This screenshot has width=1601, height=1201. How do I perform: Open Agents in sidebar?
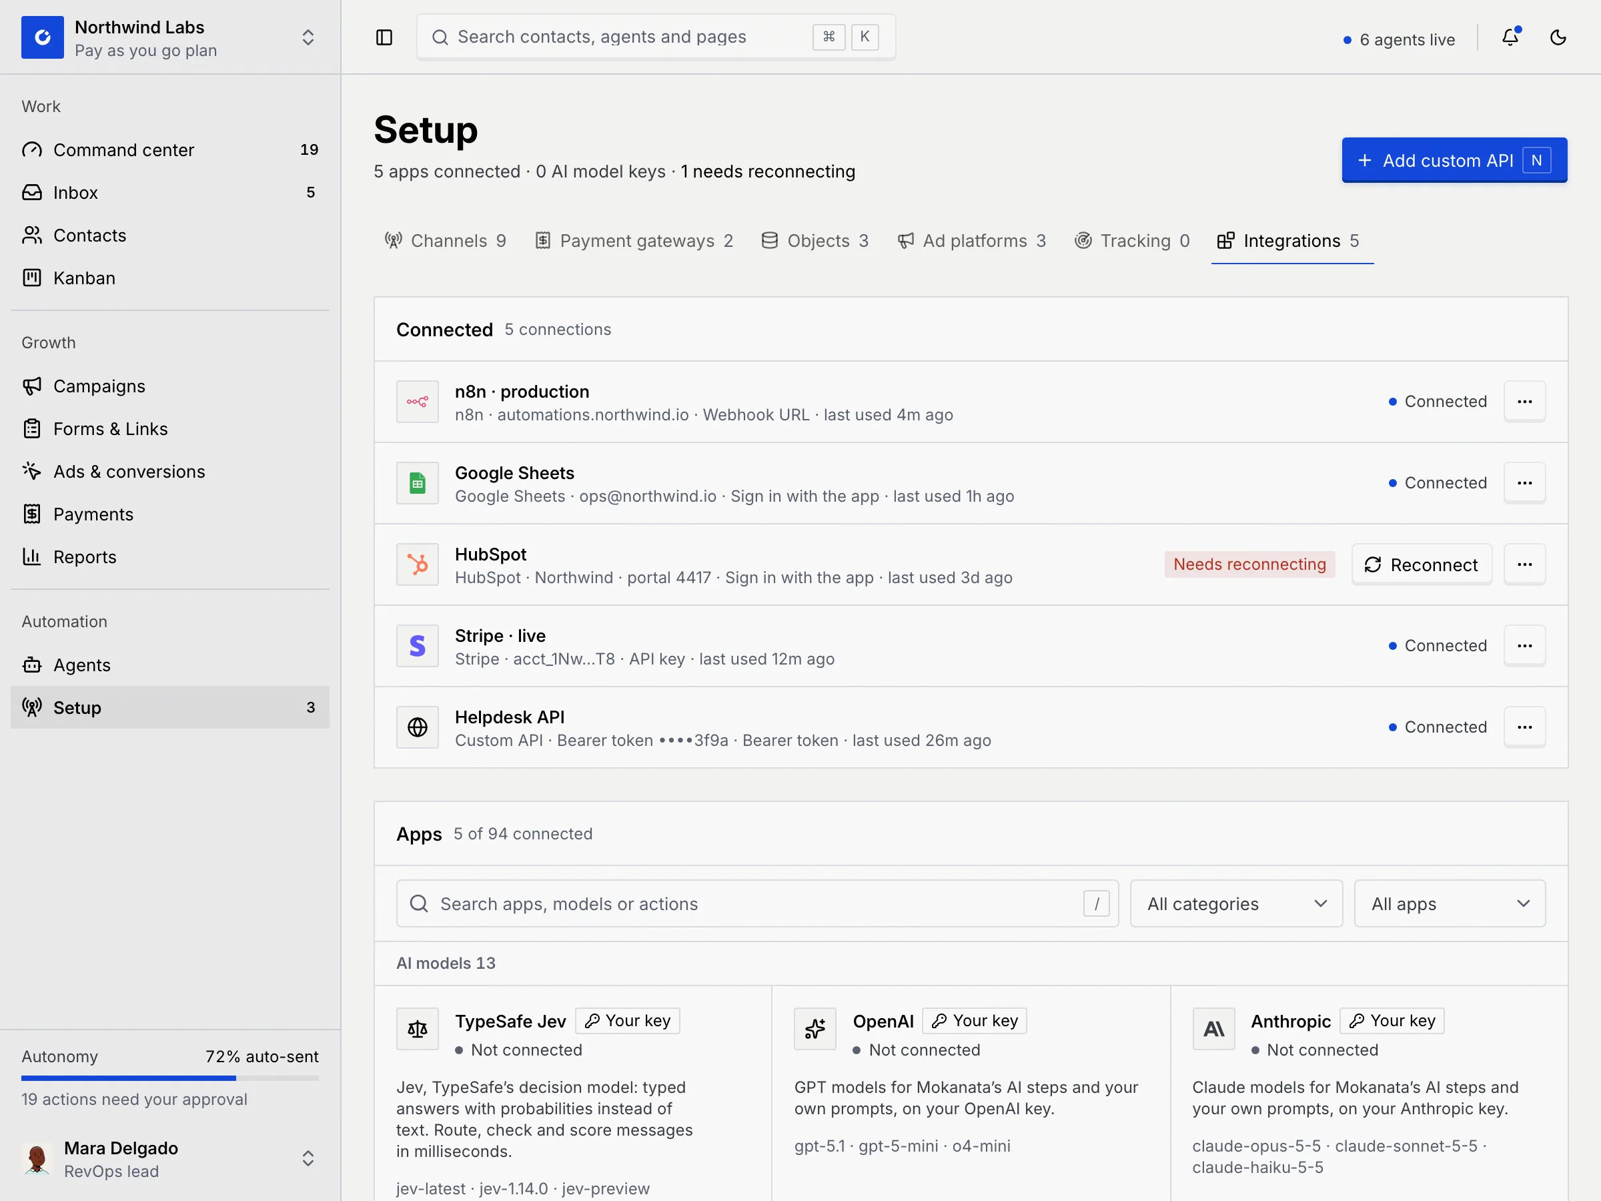pos(170,665)
